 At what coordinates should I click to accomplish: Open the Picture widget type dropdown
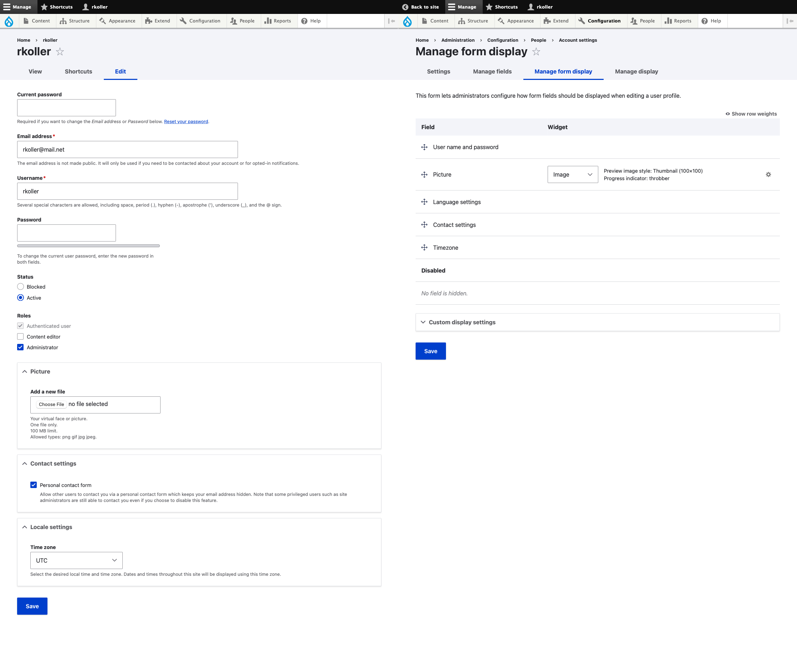(573, 174)
